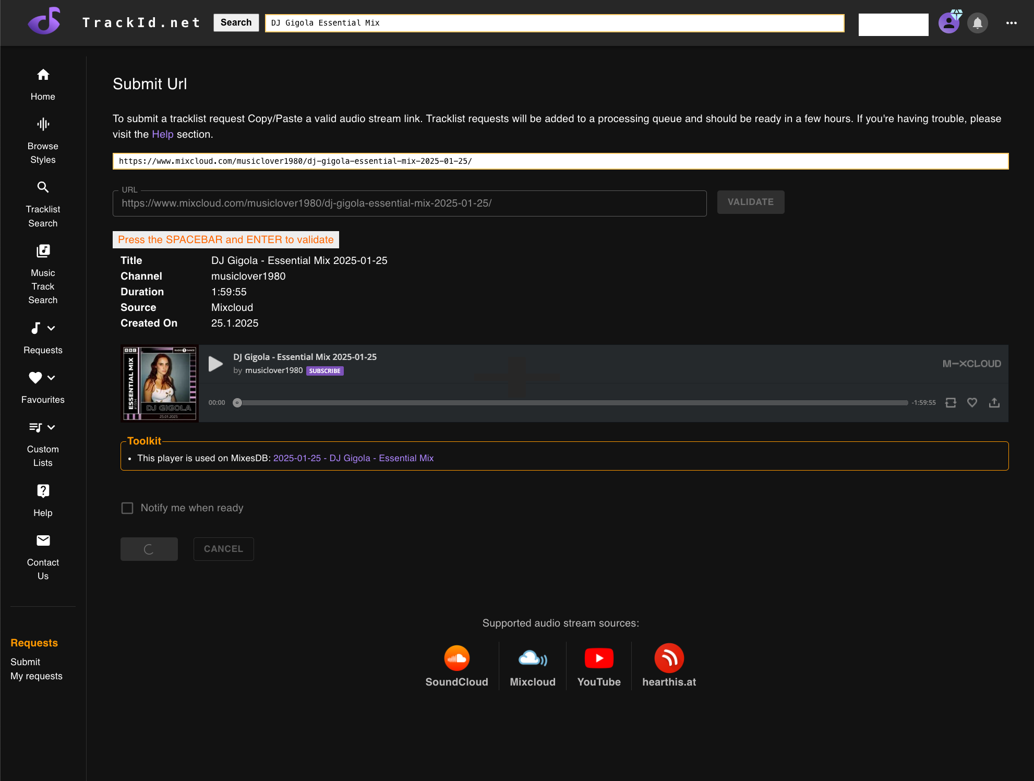Open the user account avatar
Screen dimensions: 1034x781
[949, 23]
